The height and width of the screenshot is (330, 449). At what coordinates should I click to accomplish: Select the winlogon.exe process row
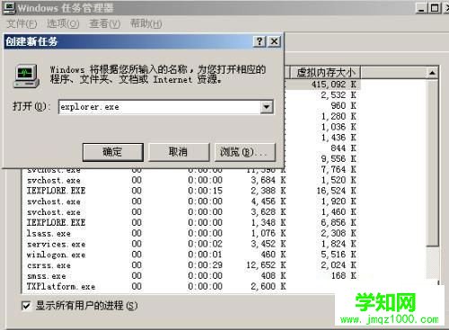pyautogui.click(x=191, y=254)
